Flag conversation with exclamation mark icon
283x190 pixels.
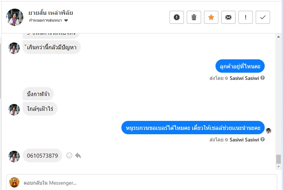tap(245, 17)
